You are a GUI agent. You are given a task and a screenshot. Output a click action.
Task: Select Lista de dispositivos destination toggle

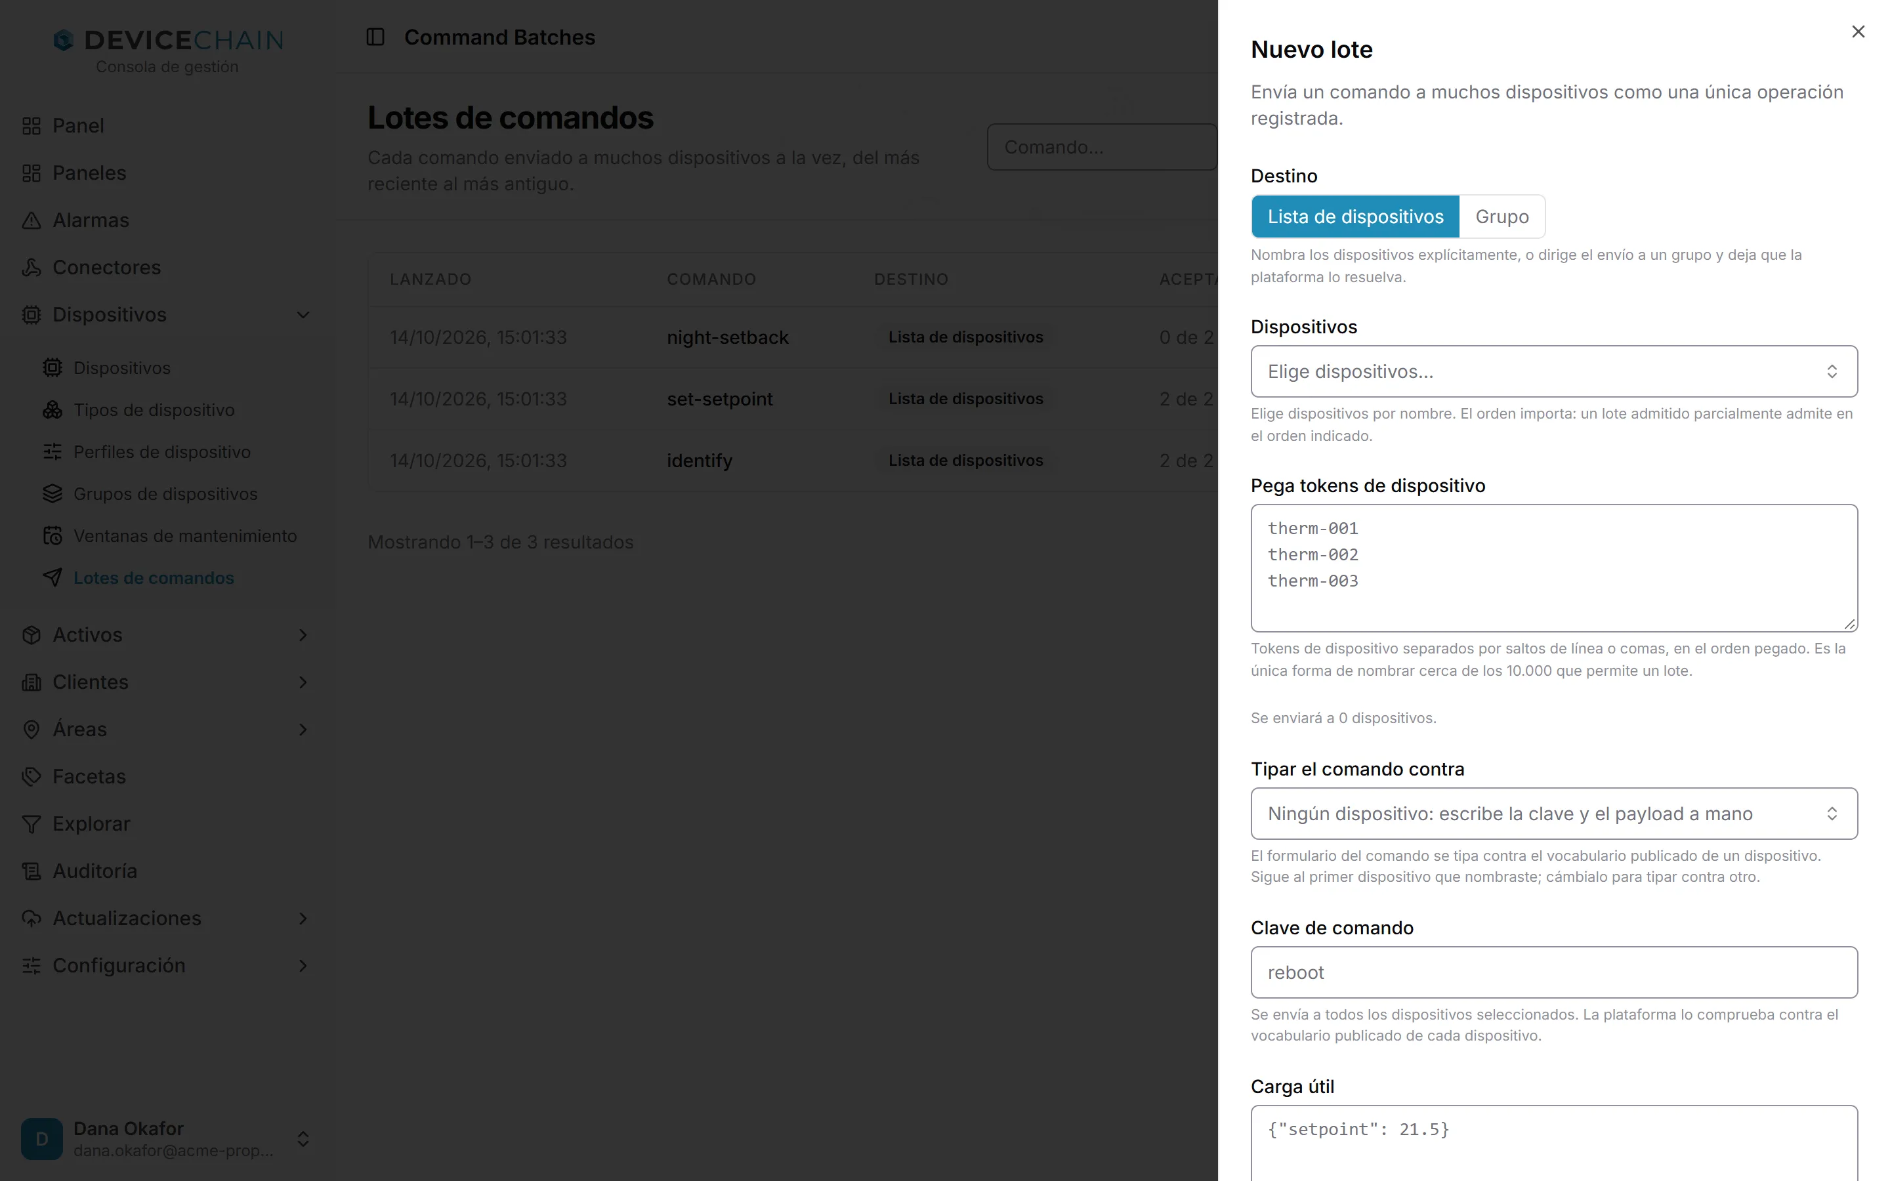(x=1355, y=217)
